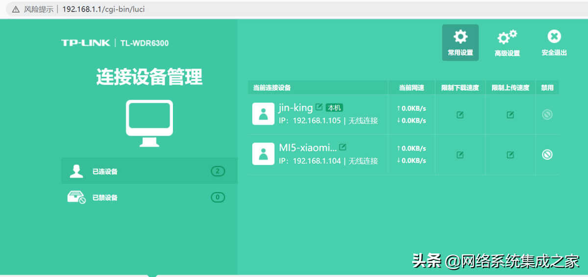Click 连接设备管理 heading

(149, 77)
